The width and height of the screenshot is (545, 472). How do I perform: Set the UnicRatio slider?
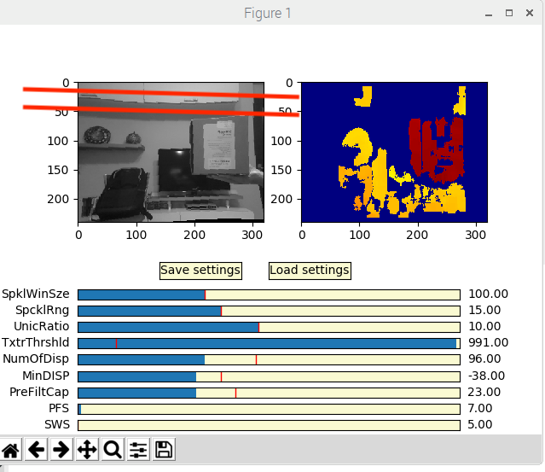[x=269, y=327]
